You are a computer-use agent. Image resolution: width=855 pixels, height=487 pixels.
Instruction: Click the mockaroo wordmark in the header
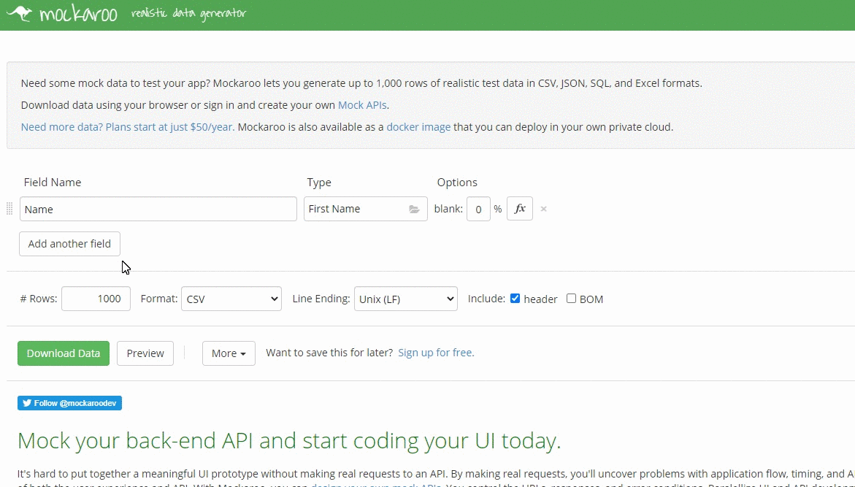click(x=79, y=13)
